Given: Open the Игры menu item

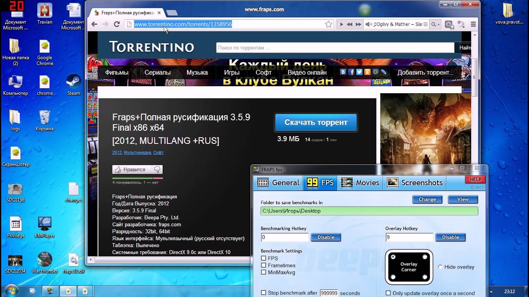Looking at the screenshot, I should point(232,72).
